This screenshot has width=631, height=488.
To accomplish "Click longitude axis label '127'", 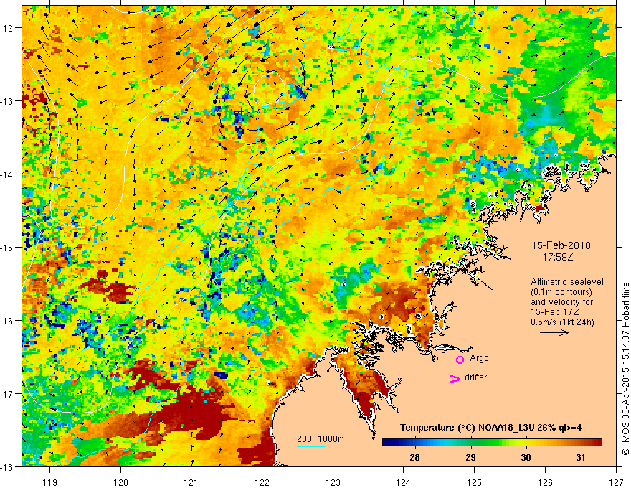I will 616,482.
